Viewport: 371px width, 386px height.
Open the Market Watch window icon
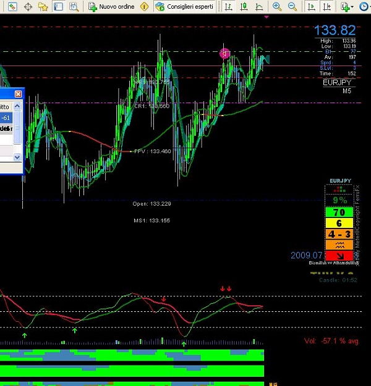pos(12,7)
